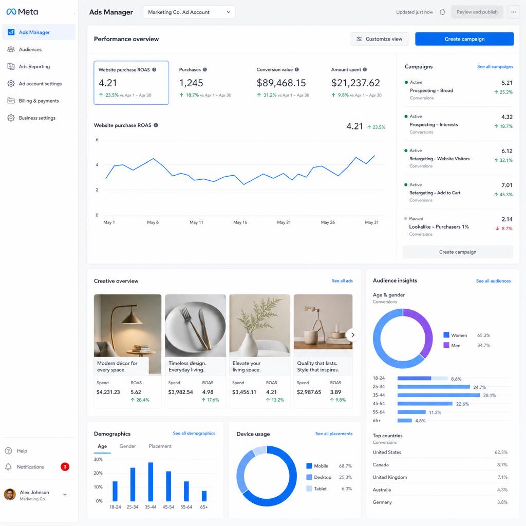Advance the creative carousel with the right arrow

(x=352, y=335)
